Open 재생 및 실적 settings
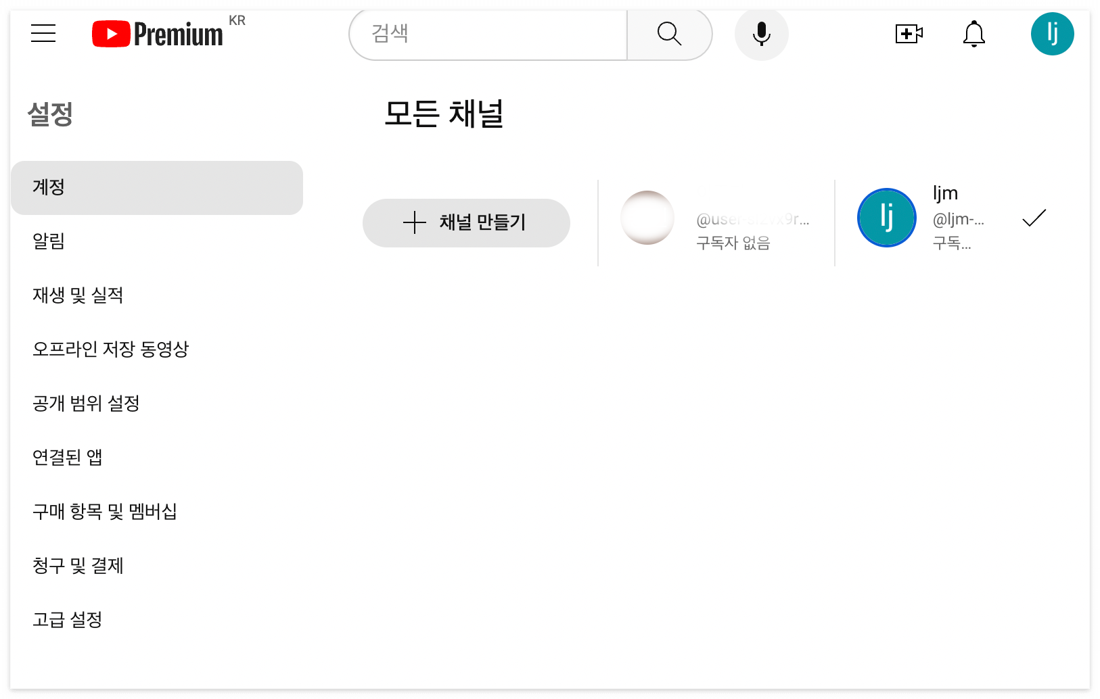The image size is (1100, 699). (77, 295)
